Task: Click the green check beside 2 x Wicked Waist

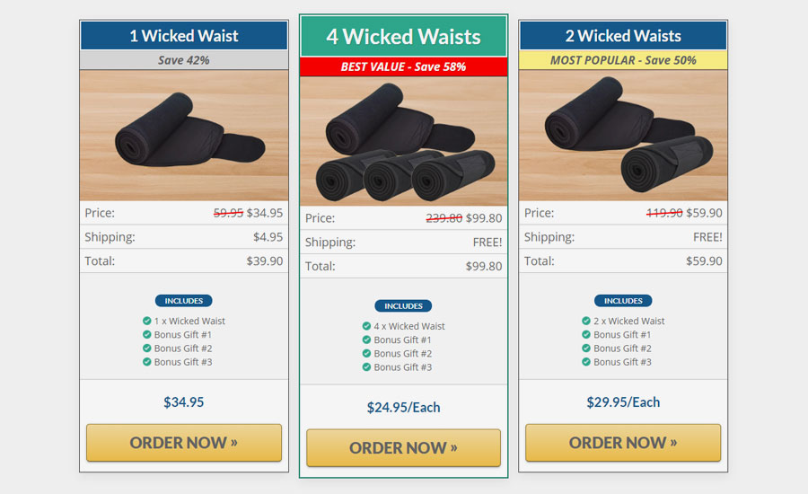Action: [586, 321]
